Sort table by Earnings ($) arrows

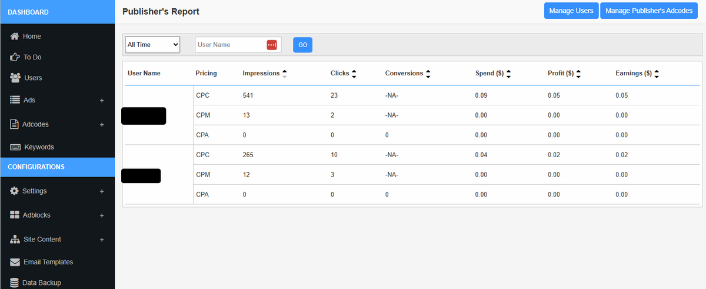(x=657, y=74)
